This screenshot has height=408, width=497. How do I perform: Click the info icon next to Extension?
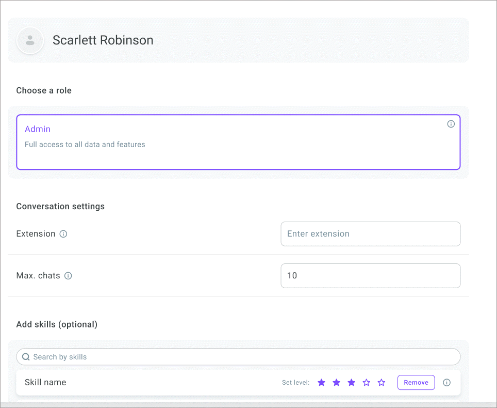[63, 234]
